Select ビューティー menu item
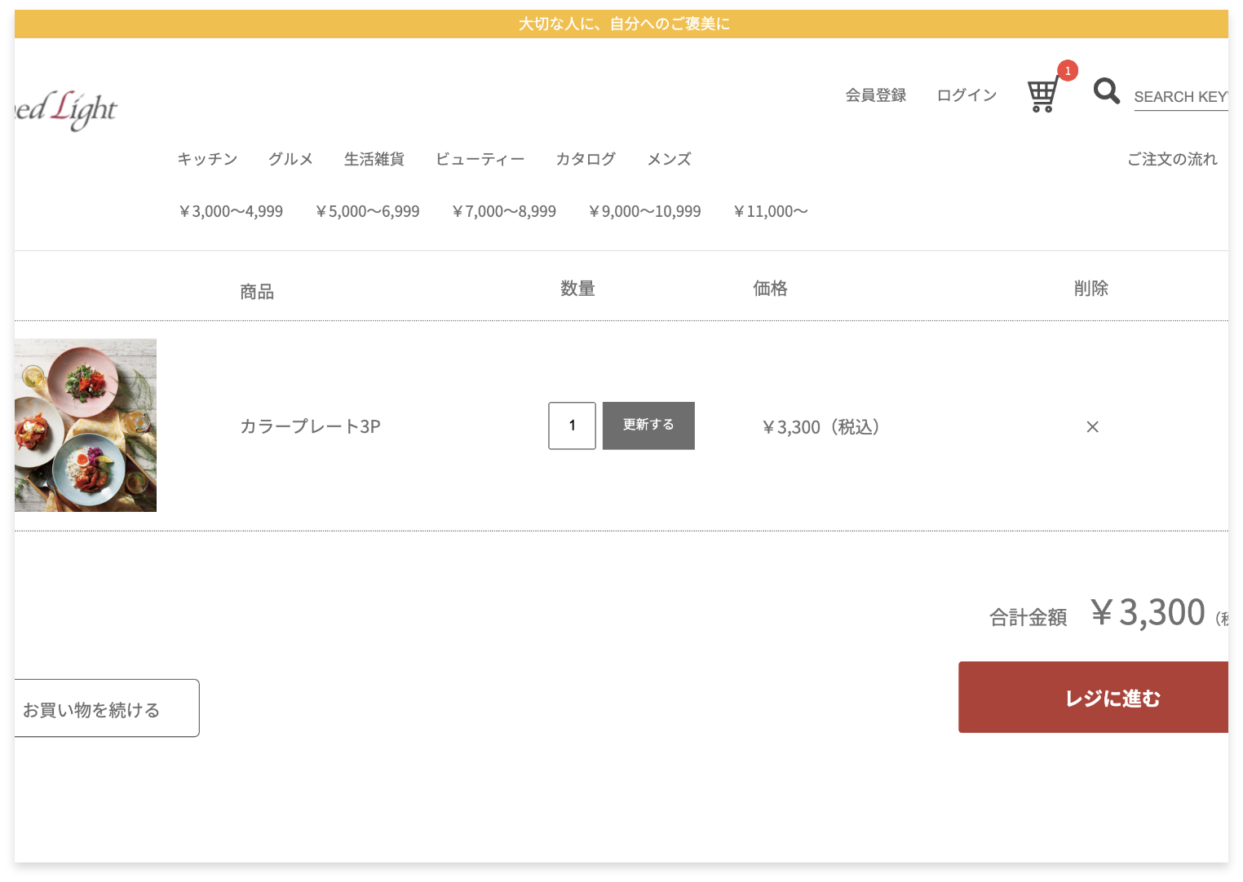 480,159
